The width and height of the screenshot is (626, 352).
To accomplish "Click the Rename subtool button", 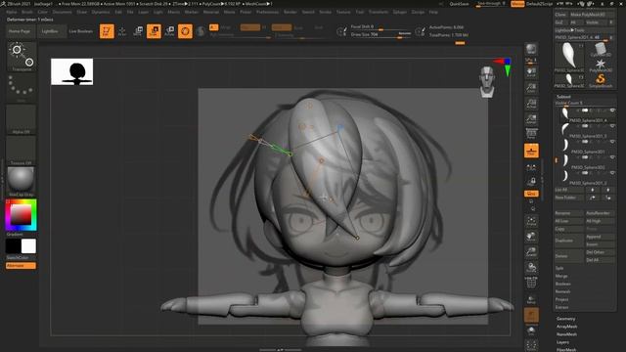I will pyautogui.click(x=568, y=213).
